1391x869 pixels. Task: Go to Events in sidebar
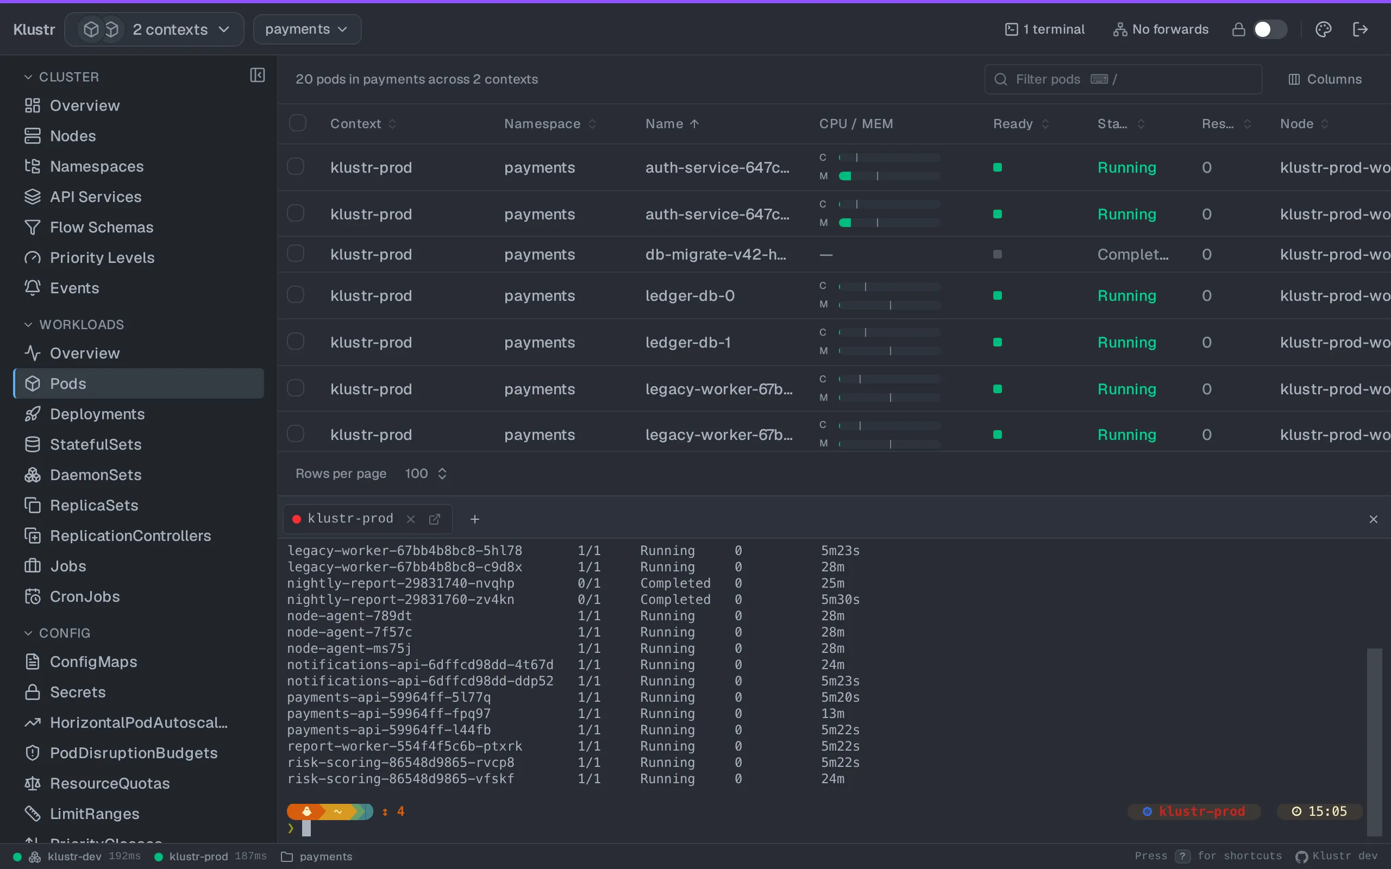point(139,288)
